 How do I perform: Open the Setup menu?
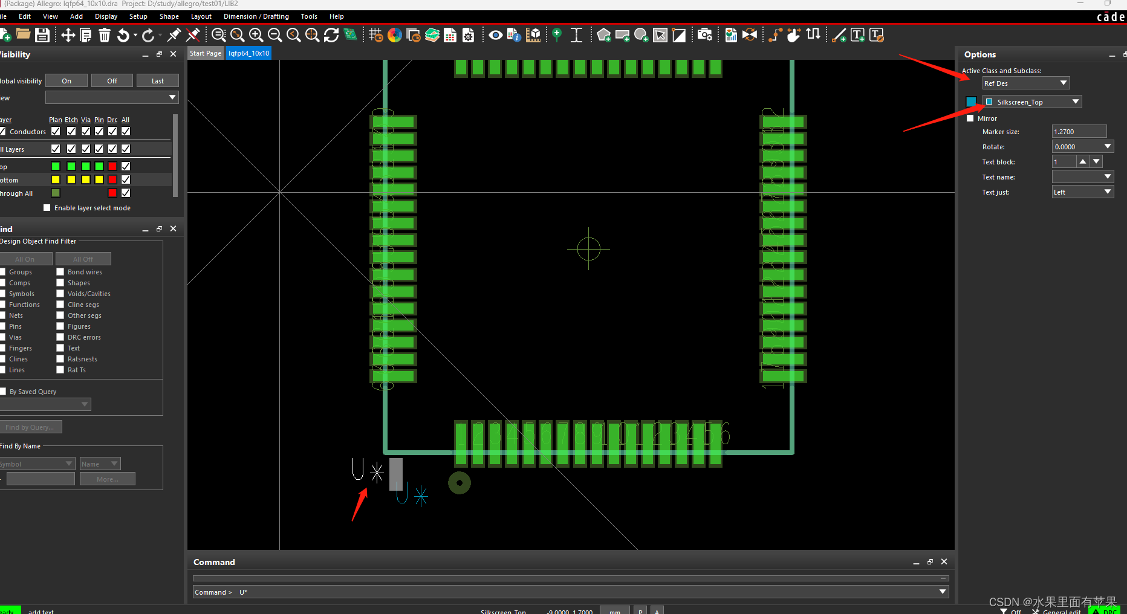(x=138, y=16)
